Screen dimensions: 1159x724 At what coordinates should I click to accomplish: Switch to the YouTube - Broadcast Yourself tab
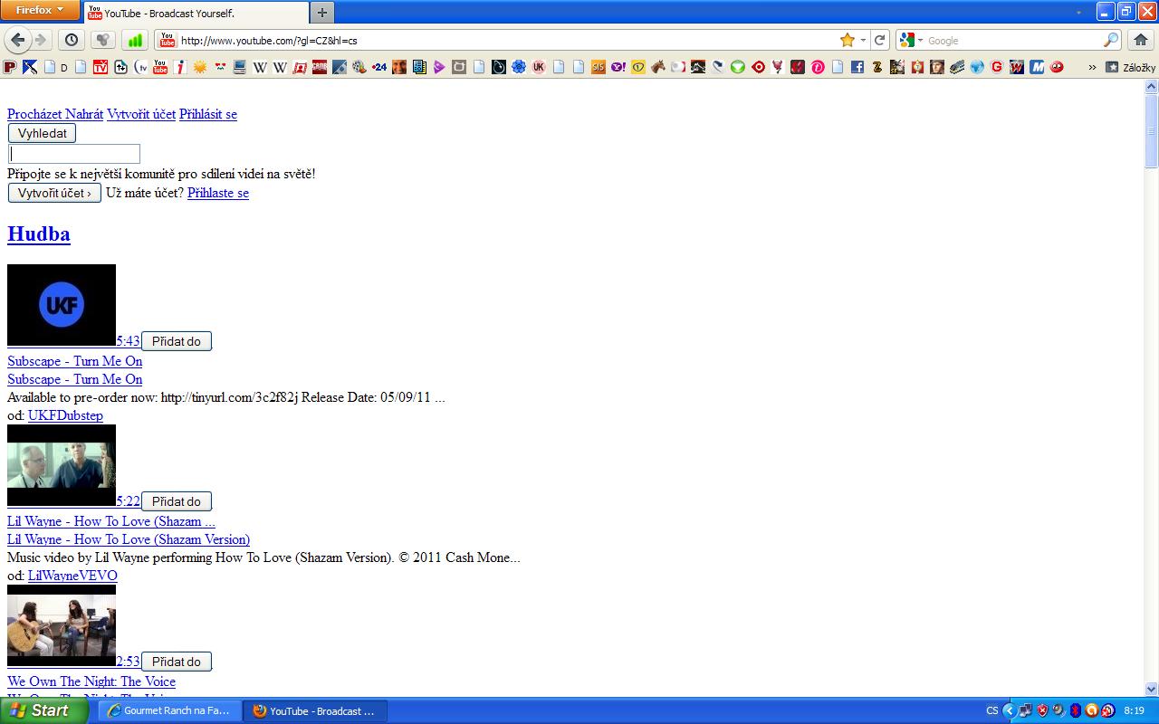click(x=196, y=13)
